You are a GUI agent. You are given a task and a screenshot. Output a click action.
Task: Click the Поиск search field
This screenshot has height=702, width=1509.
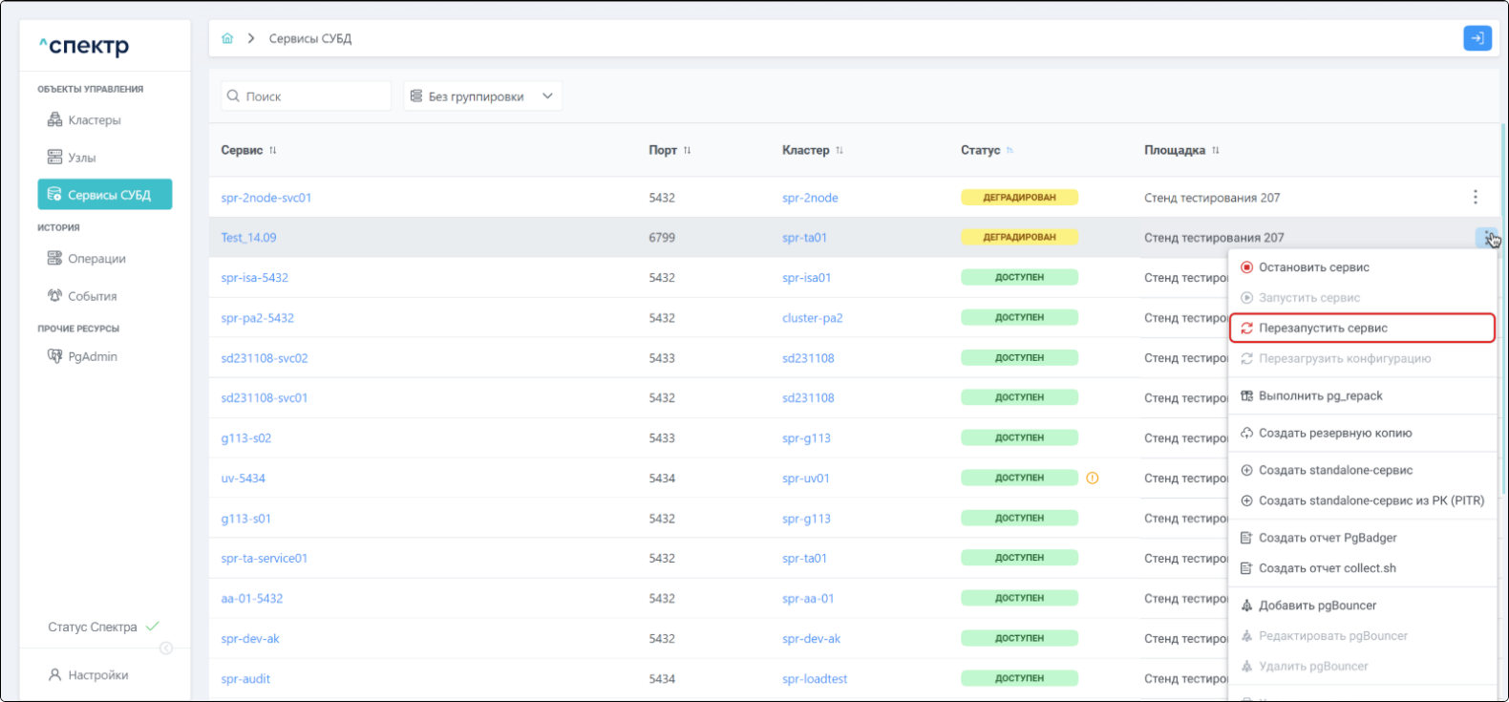(307, 96)
